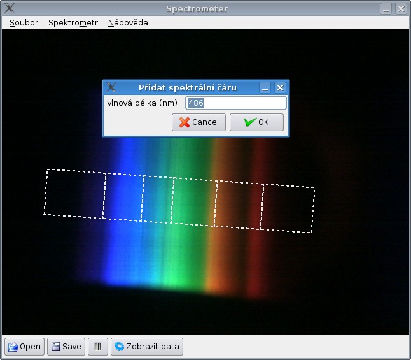
Task: Open the Spektrometr menu
Action: (73, 22)
